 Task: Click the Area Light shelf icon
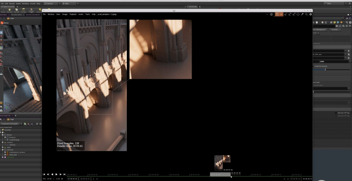[23, 10]
